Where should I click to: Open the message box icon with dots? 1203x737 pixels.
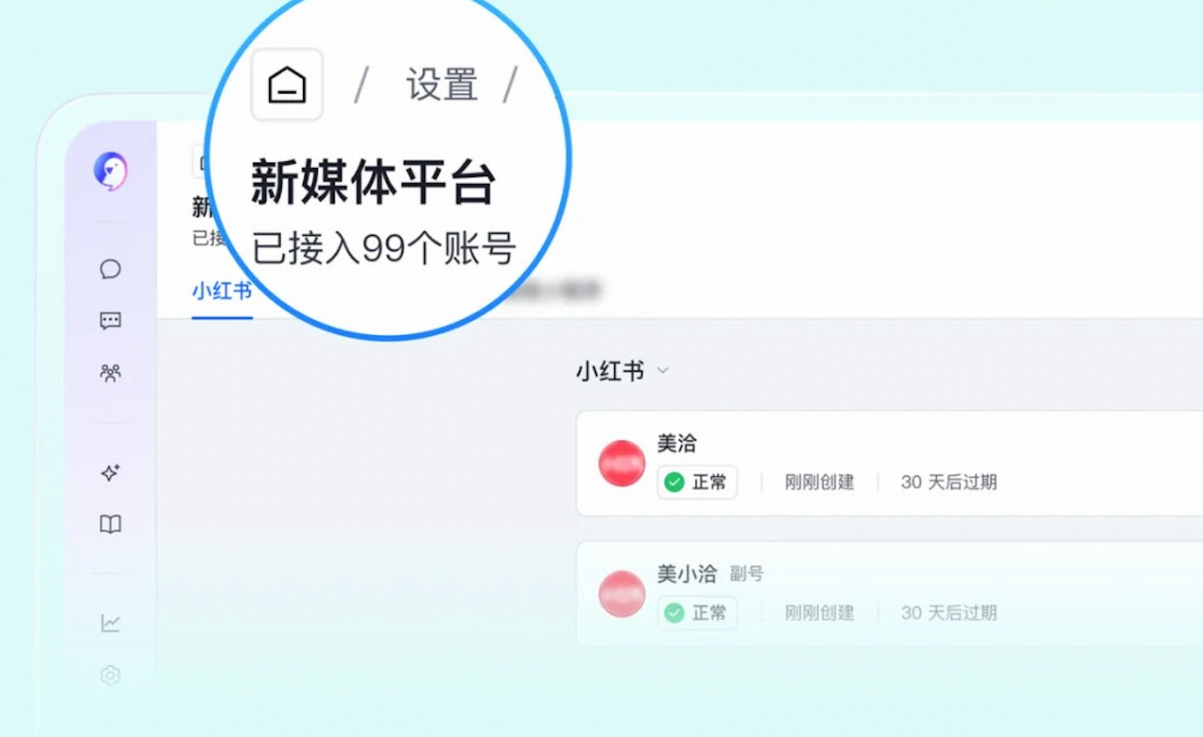click(110, 321)
